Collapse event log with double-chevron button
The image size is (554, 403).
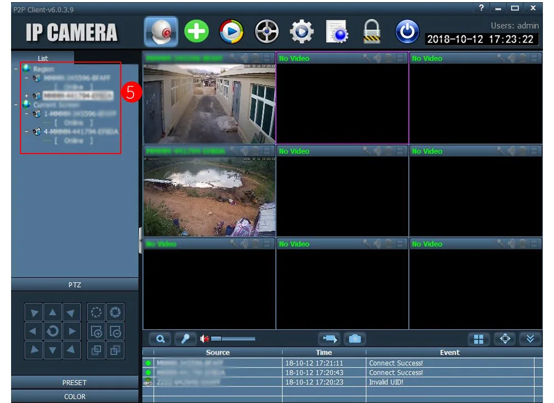pos(530,339)
